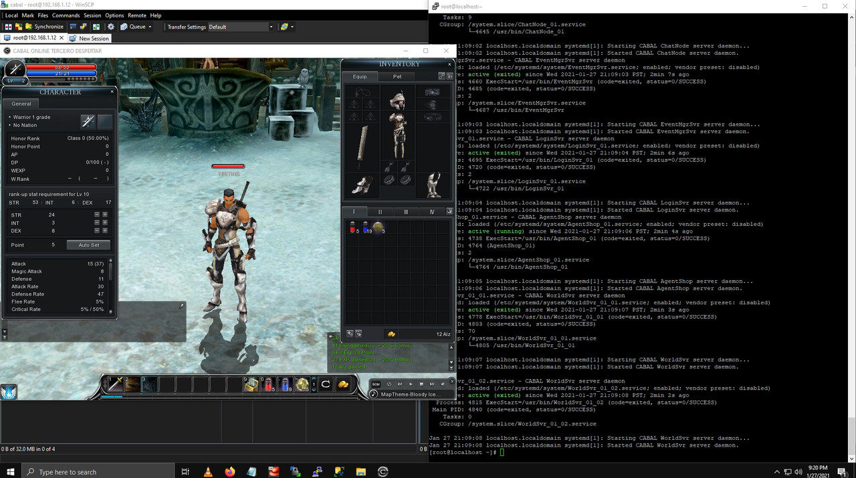The width and height of the screenshot is (856, 478).
Task: Click the blue potion in inventory grid
Action: point(366,228)
